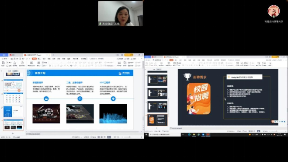Click the Paste icon in left window ribbon
The image size is (288, 162).
pyautogui.click(x=3, y=63)
